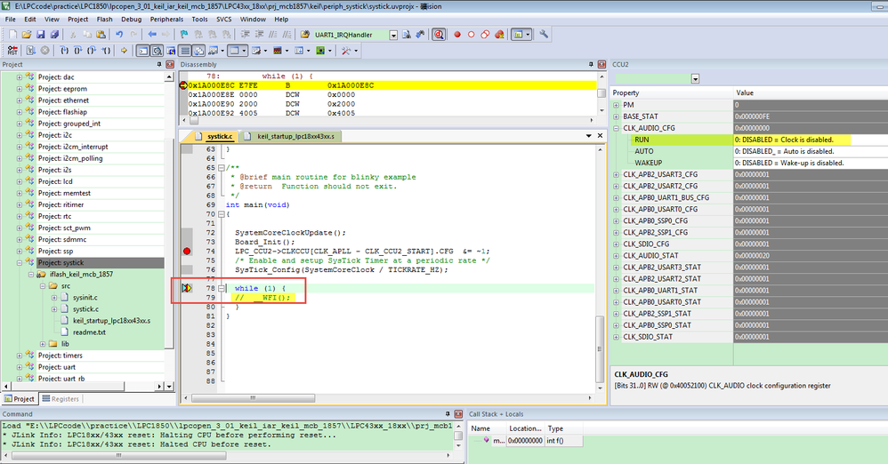Click the New file icon
Viewport: 888px width, 464px height.
click(x=13, y=35)
